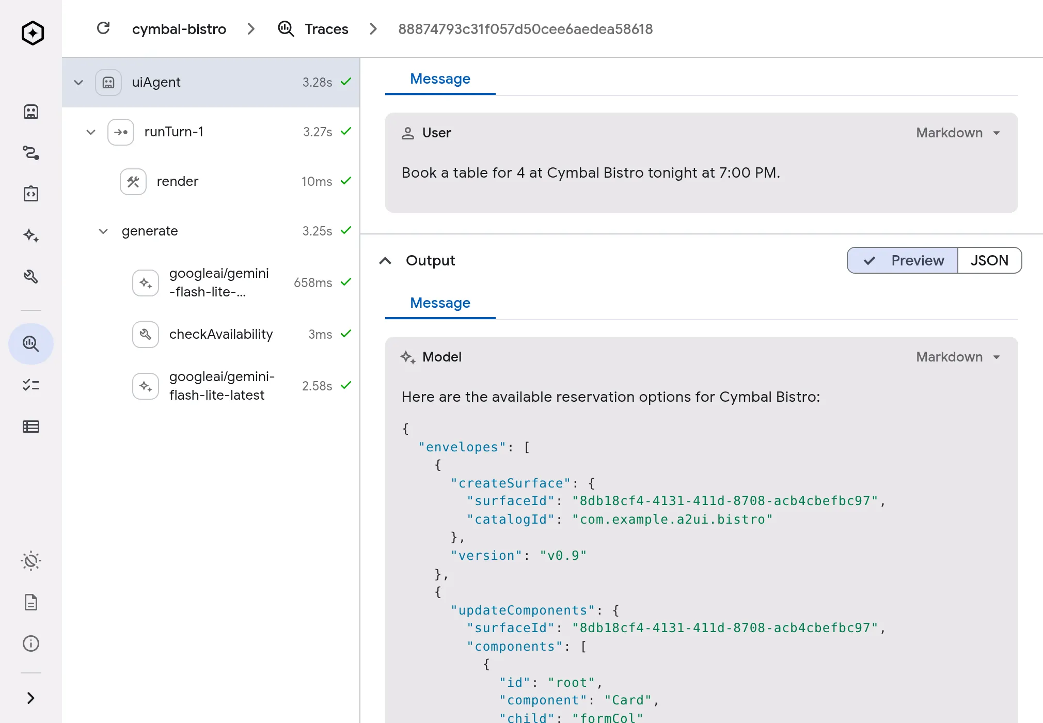Screen dimensions: 1043x723
Task: Open the agents sidebar icon
Action: point(31,112)
